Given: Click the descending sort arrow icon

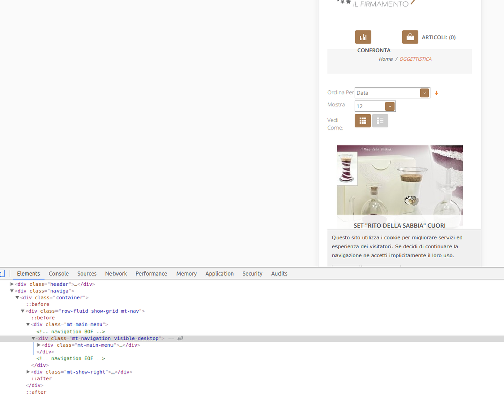Looking at the screenshot, I should point(436,93).
